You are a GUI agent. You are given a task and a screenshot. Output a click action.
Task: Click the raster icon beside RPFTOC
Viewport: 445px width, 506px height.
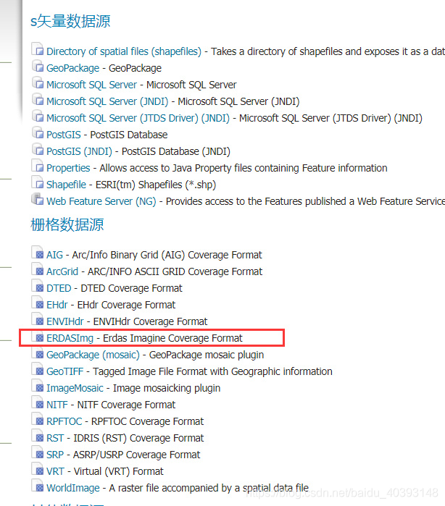click(x=38, y=420)
